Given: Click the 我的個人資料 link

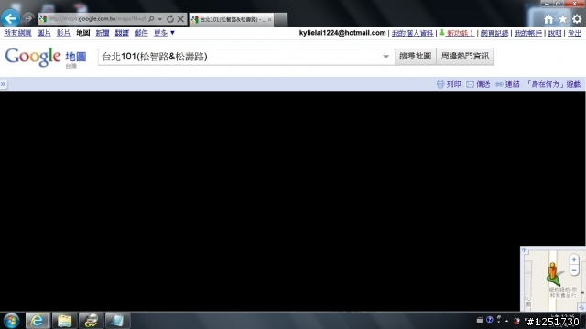Looking at the screenshot, I should [412, 33].
